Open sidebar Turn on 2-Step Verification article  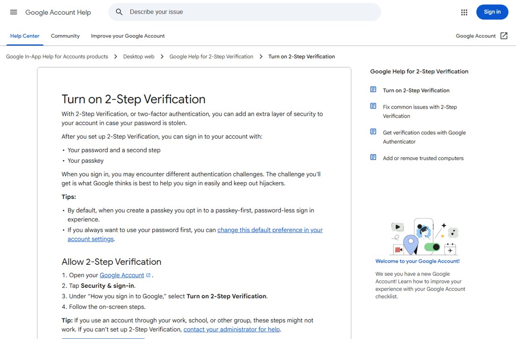[x=416, y=91]
